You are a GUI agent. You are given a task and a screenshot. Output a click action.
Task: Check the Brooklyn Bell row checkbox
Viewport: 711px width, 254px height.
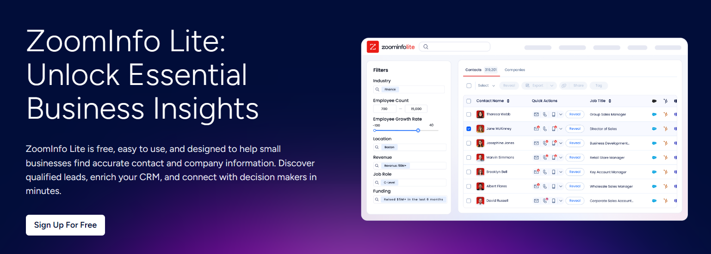point(469,172)
